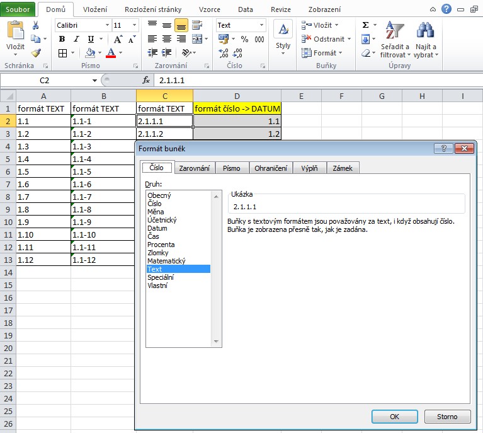
Task: Increase decimal places
Action: tap(224, 53)
